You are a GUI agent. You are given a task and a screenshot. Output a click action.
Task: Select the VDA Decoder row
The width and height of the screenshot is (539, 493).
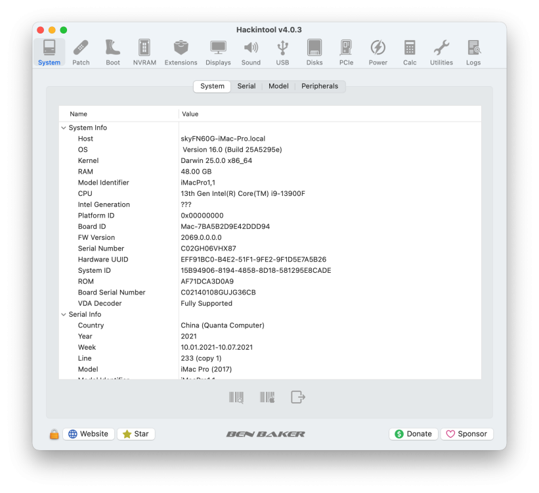(x=270, y=303)
